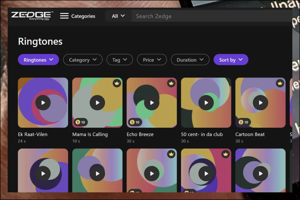Viewport: 300px width, 200px height.
Task: Open the Tag filter dropdown
Action: click(x=120, y=60)
